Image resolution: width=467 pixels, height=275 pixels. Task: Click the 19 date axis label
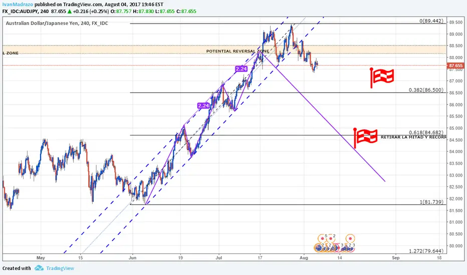click(180, 258)
